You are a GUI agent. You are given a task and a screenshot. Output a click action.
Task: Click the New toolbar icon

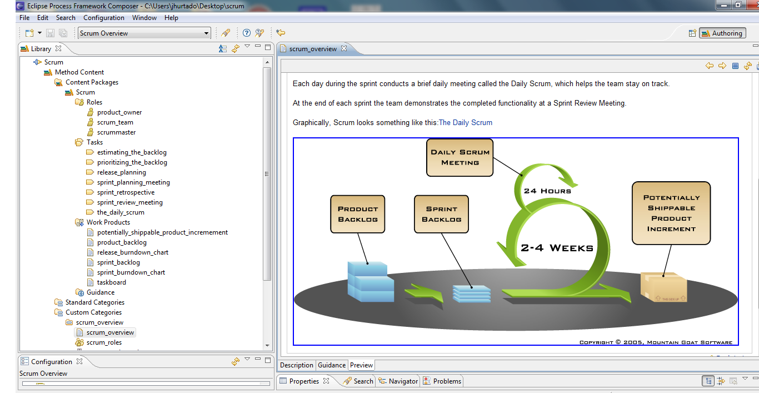29,33
